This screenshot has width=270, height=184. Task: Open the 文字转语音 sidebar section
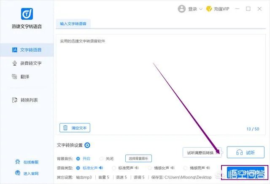tap(27, 50)
